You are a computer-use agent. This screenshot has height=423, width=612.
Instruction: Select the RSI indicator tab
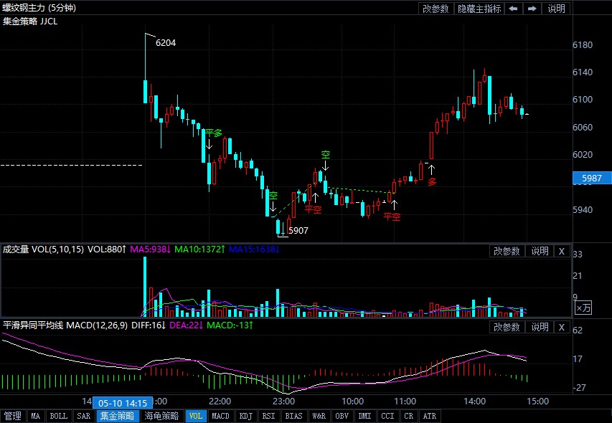(x=268, y=416)
